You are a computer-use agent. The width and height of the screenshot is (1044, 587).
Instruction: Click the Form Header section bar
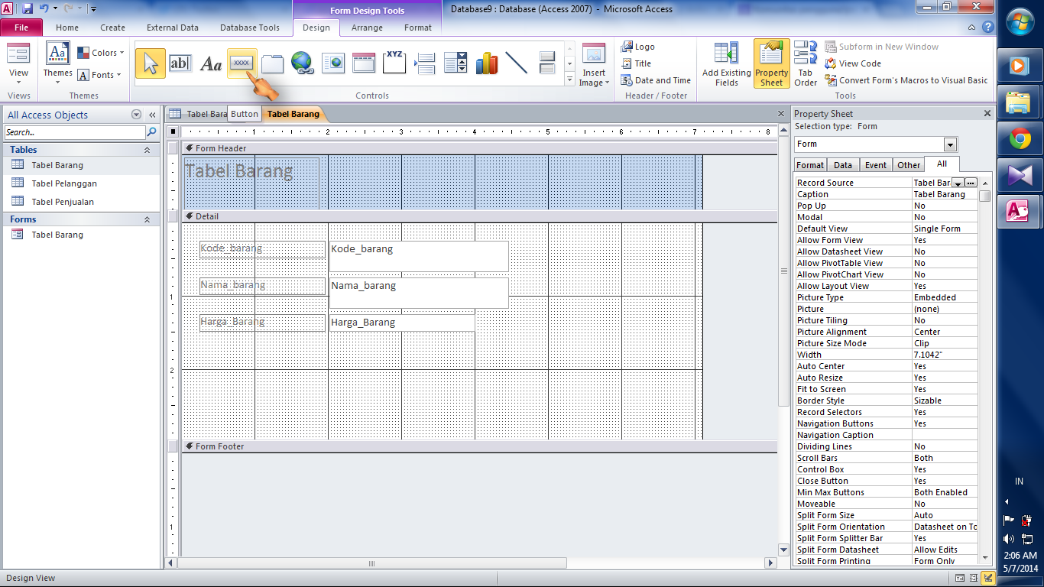click(480, 148)
